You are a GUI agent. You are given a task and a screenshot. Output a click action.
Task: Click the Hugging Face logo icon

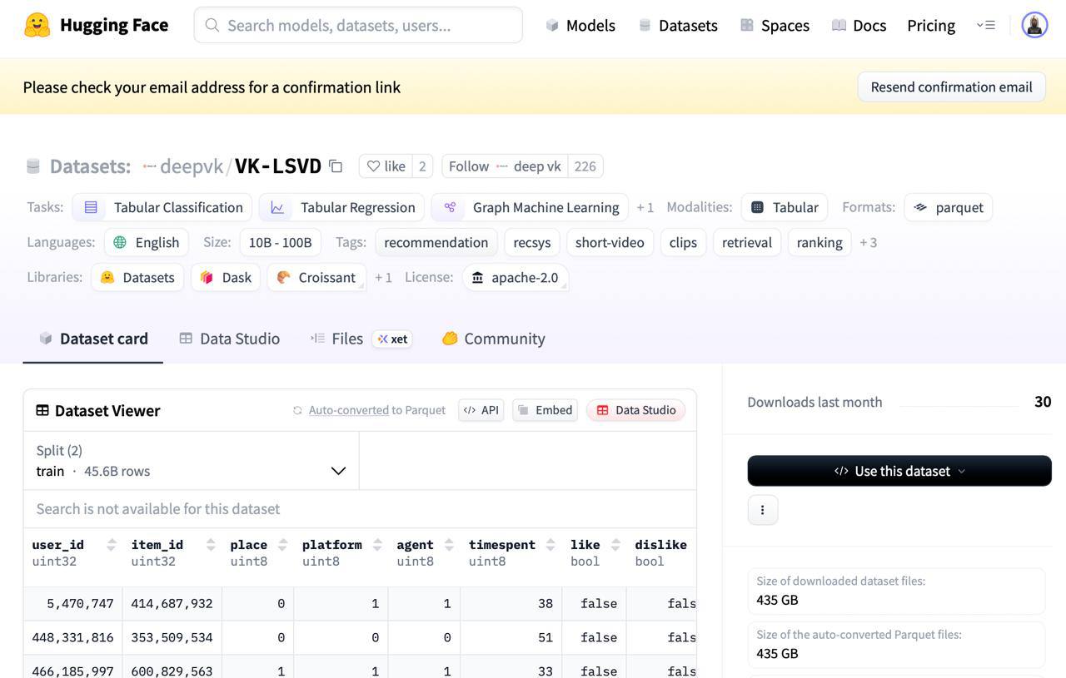(x=37, y=25)
